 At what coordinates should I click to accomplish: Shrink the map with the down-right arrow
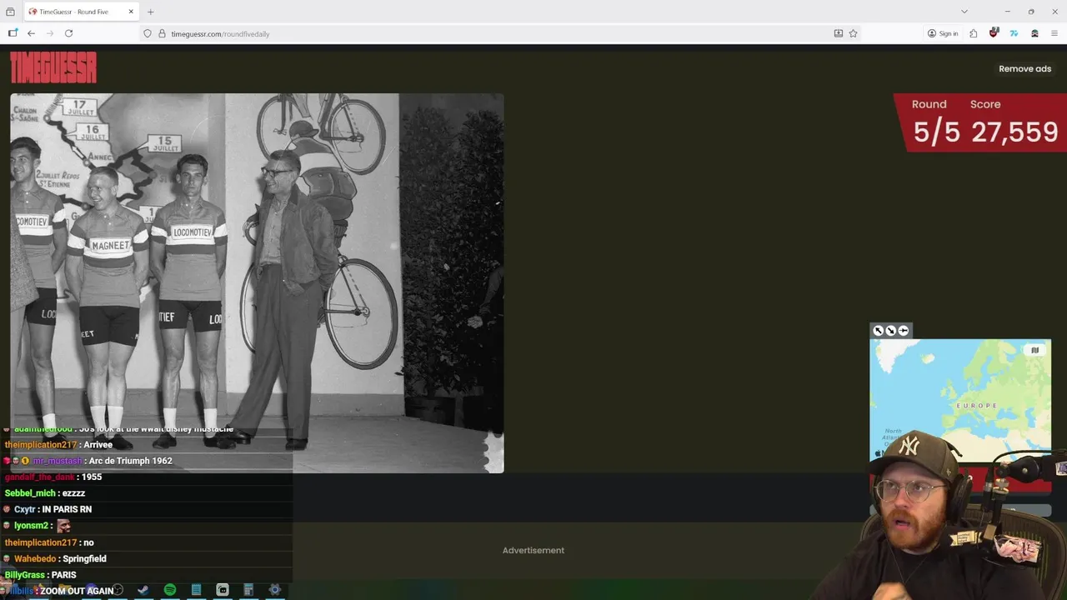click(890, 331)
